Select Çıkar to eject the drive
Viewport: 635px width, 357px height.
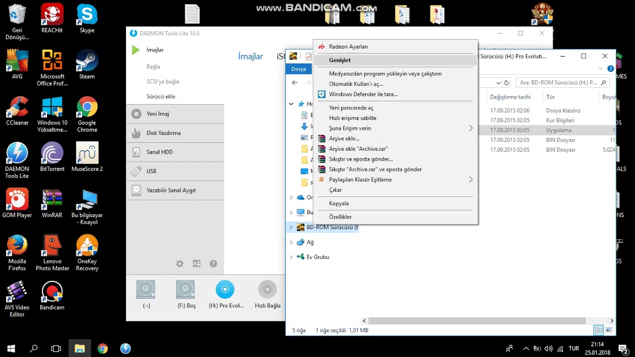(x=396, y=190)
